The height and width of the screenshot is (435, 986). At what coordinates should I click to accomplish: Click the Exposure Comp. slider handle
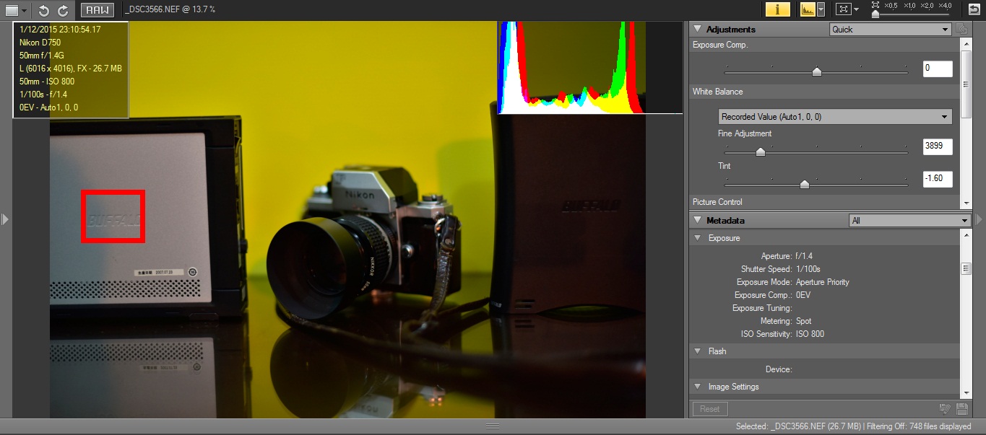coord(817,71)
